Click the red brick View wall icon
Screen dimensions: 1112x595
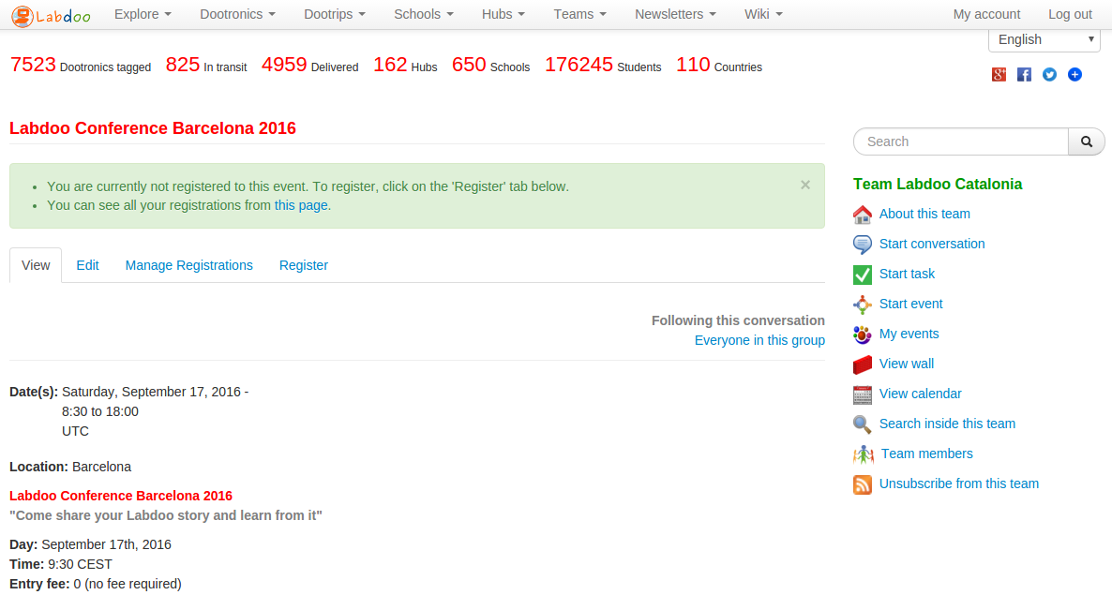(863, 364)
